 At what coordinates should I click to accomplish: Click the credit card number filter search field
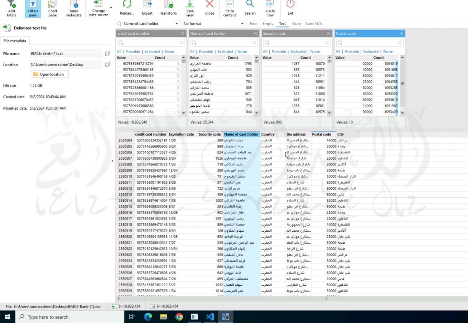pyautogui.click(x=150, y=43)
